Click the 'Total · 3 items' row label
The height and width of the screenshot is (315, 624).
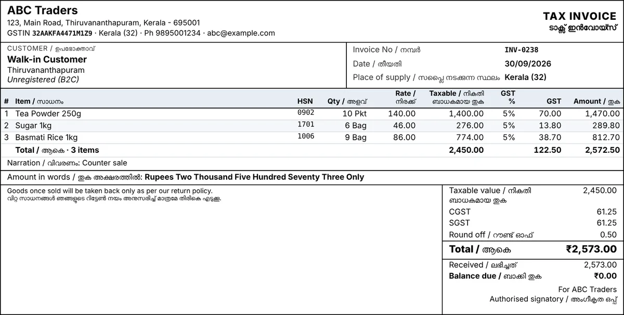click(57, 150)
